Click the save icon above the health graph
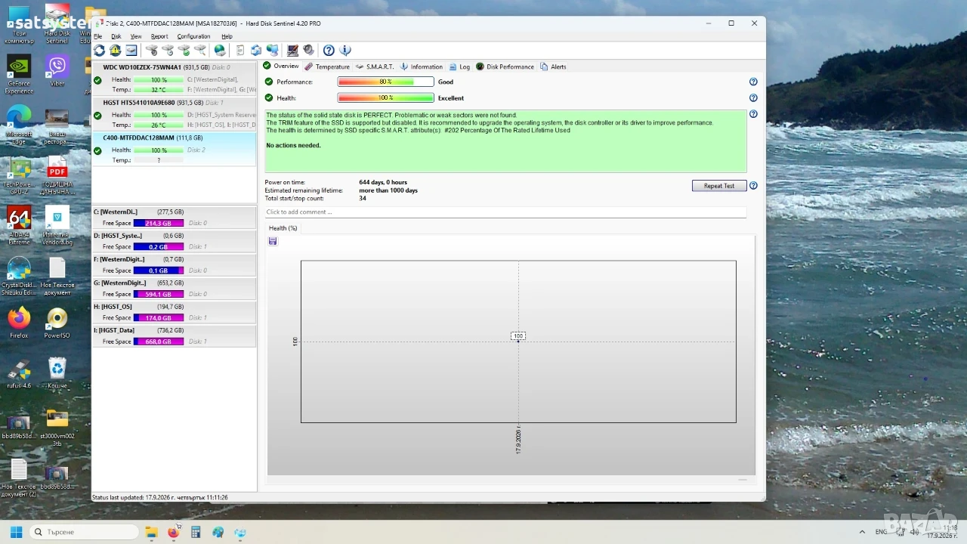The height and width of the screenshot is (544, 967). (x=273, y=241)
